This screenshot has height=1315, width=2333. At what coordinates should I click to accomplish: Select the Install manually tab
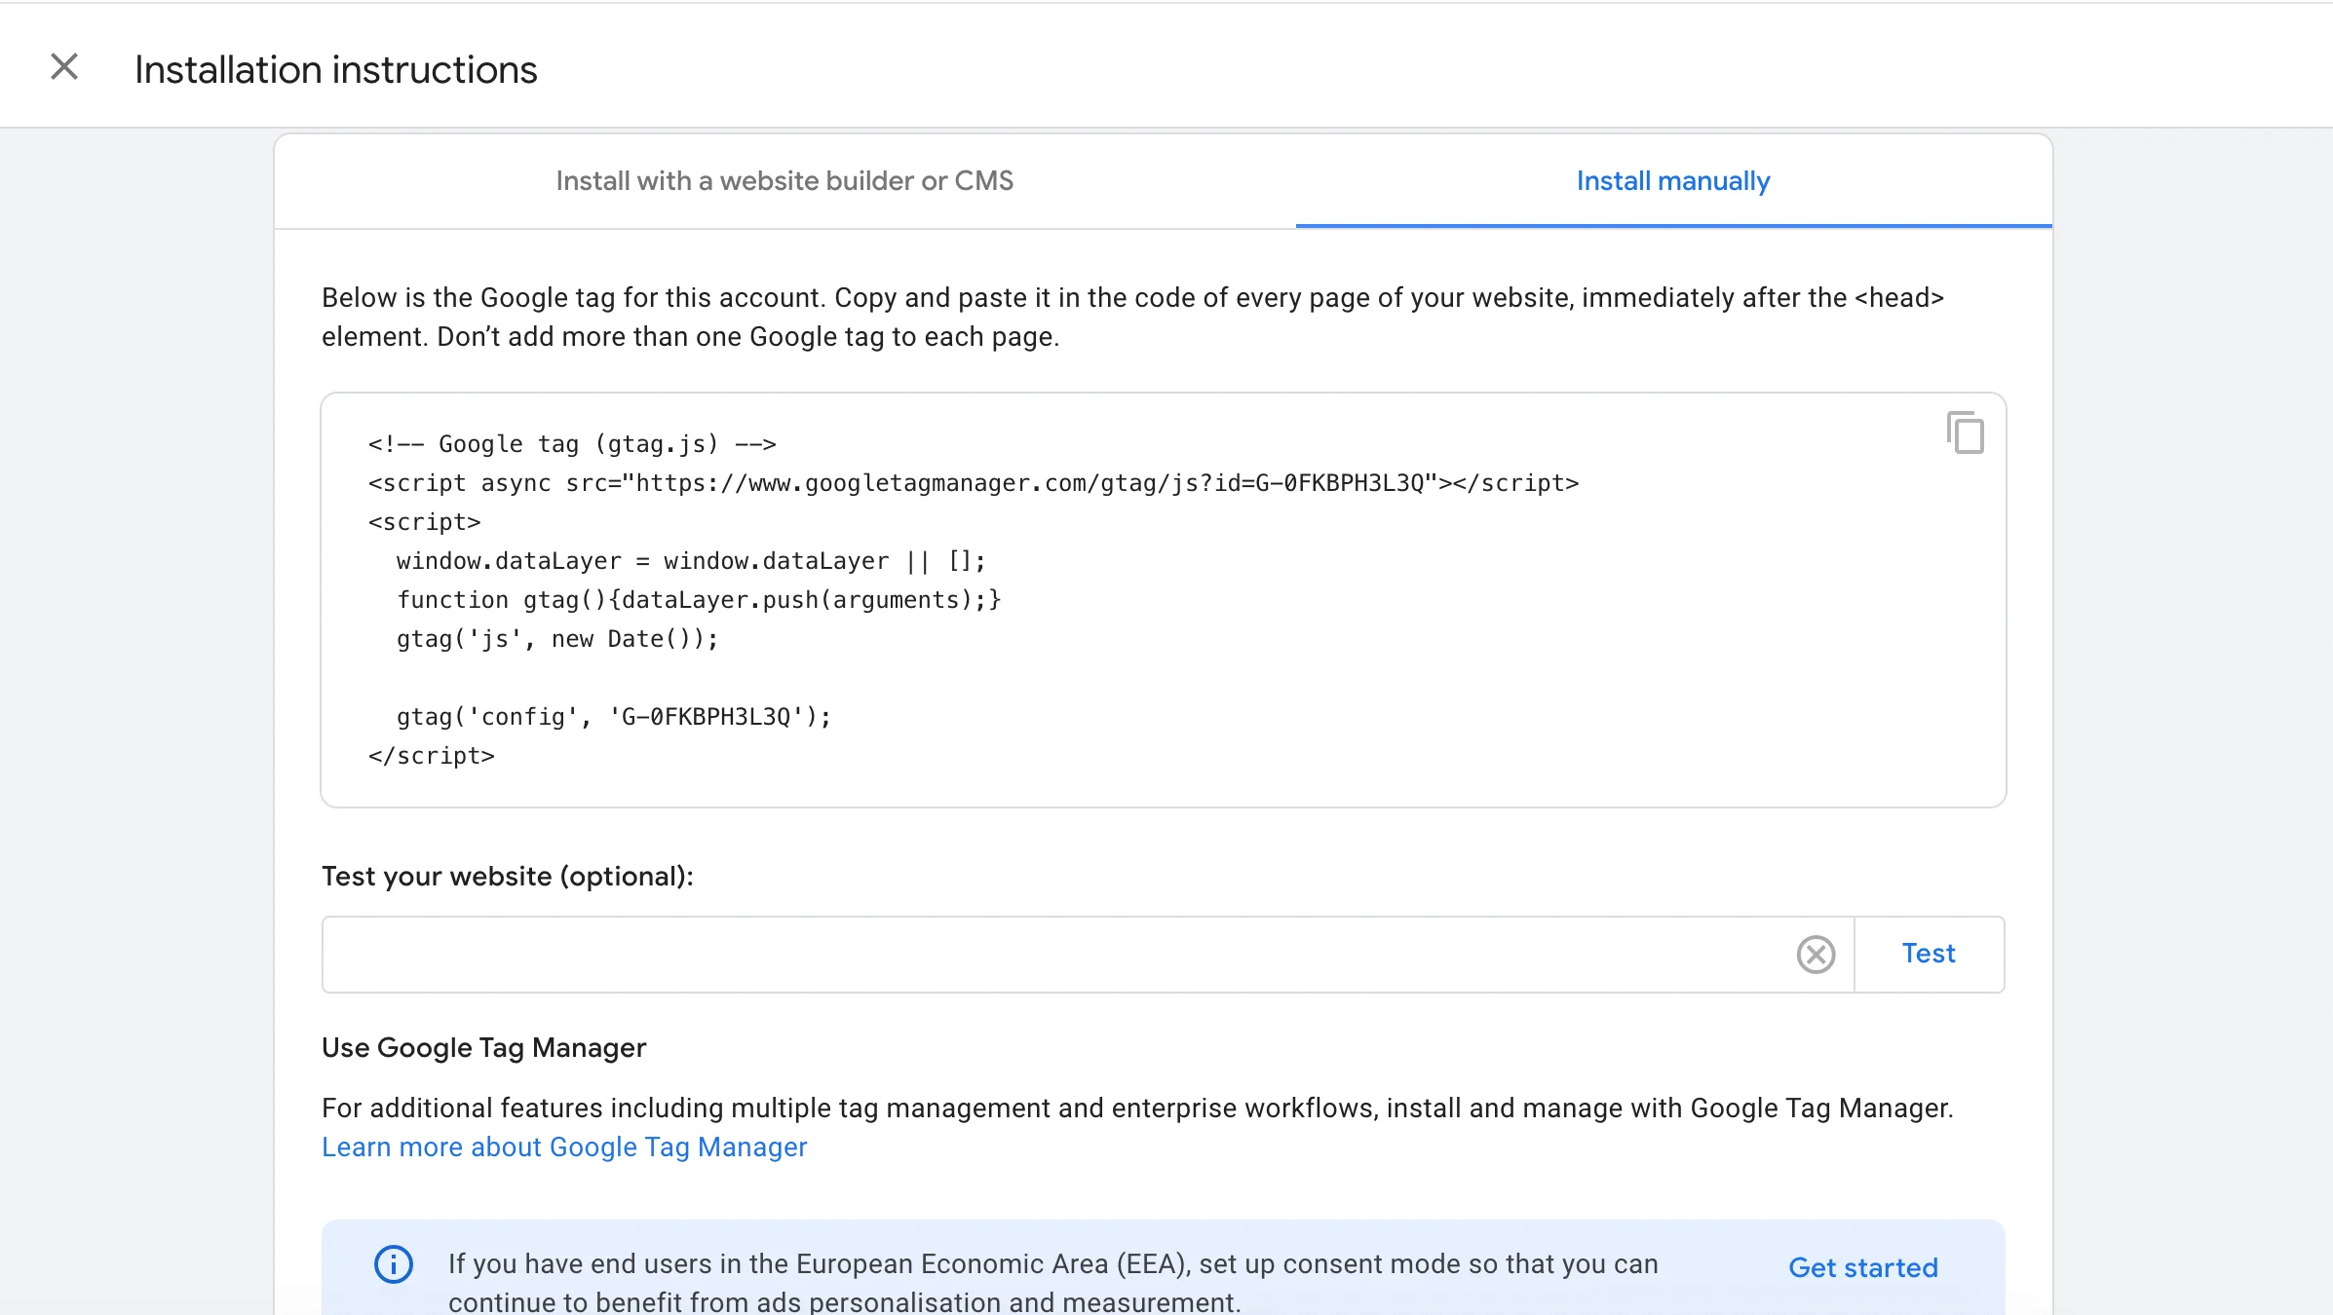click(x=1673, y=181)
